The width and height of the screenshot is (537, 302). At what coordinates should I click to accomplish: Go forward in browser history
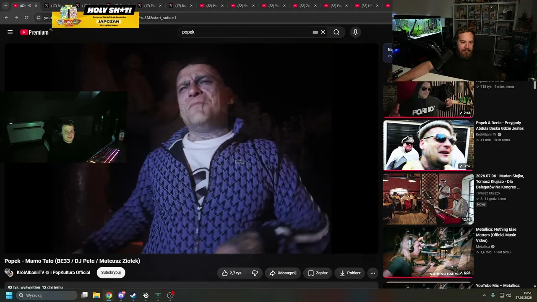(x=16, y=18)
